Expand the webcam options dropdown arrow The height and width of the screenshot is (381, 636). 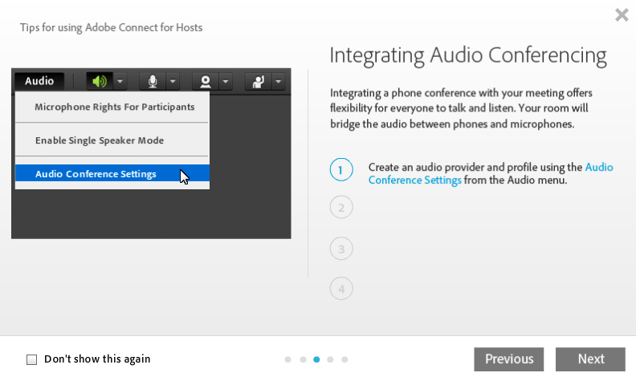226,81
